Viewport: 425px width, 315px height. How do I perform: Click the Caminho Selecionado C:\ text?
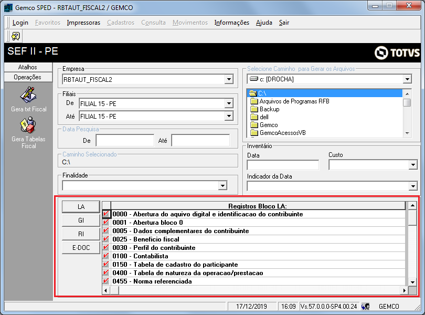pos(66,162)
